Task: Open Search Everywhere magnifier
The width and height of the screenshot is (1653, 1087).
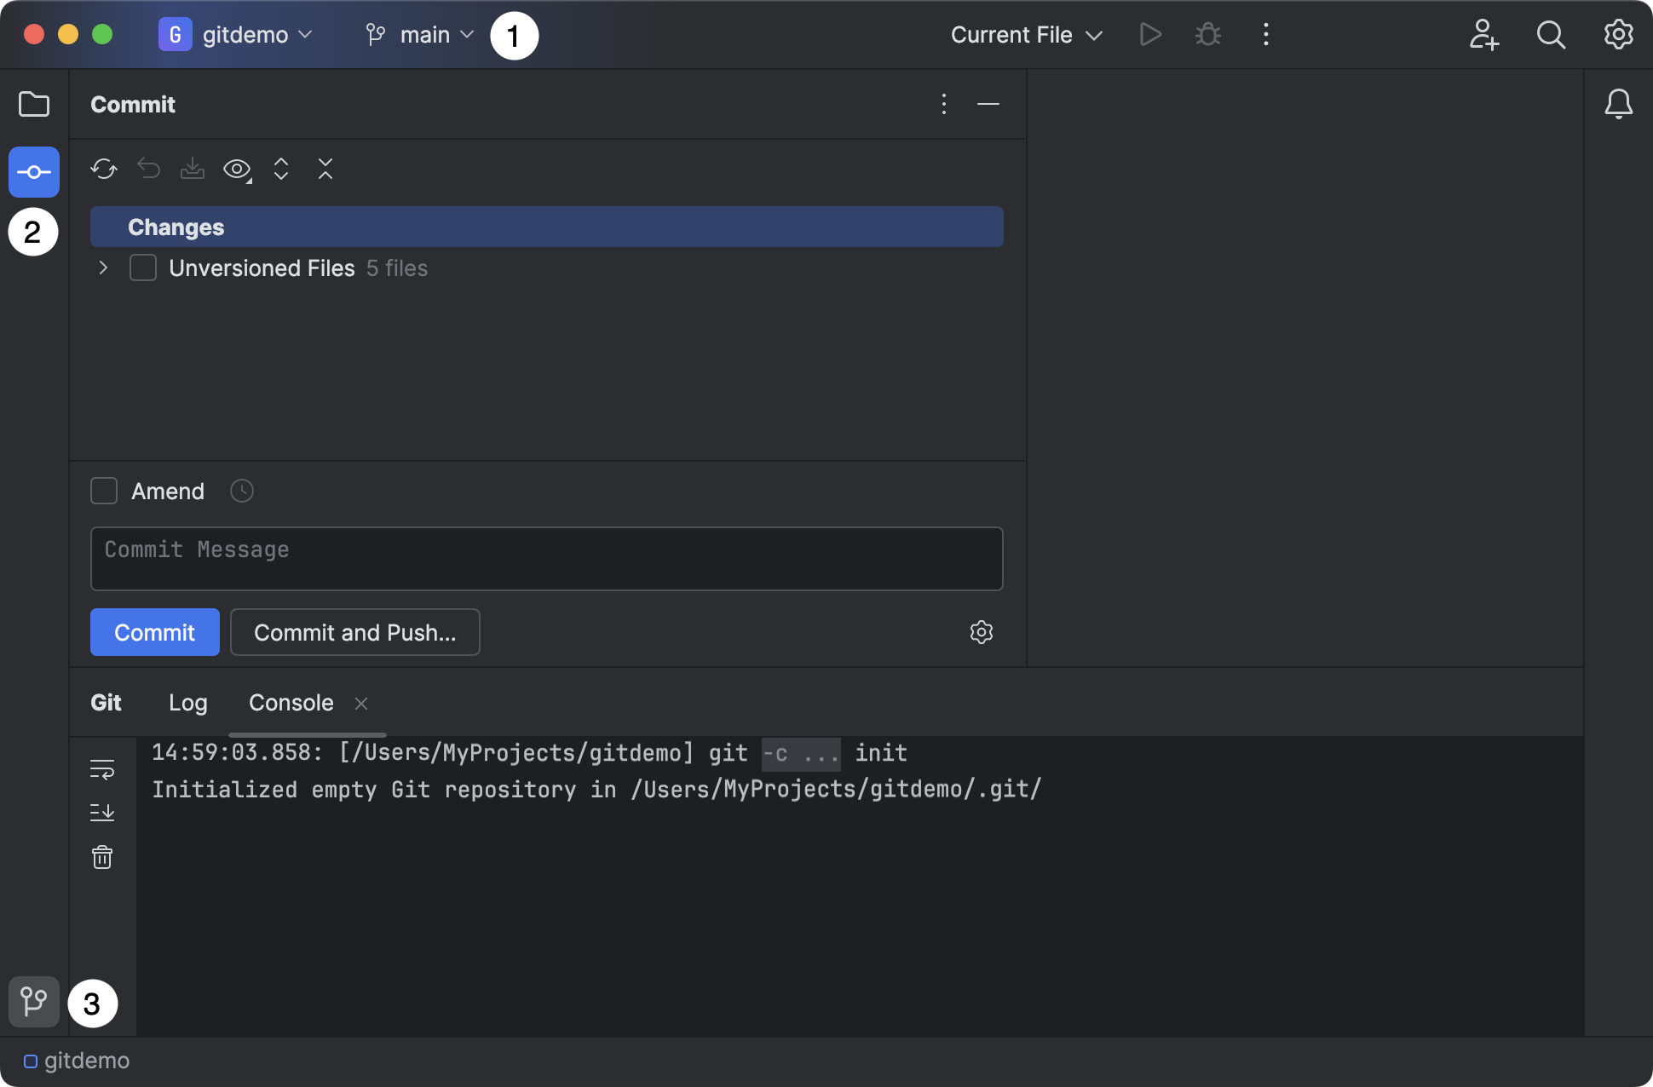Action: 1552,35
